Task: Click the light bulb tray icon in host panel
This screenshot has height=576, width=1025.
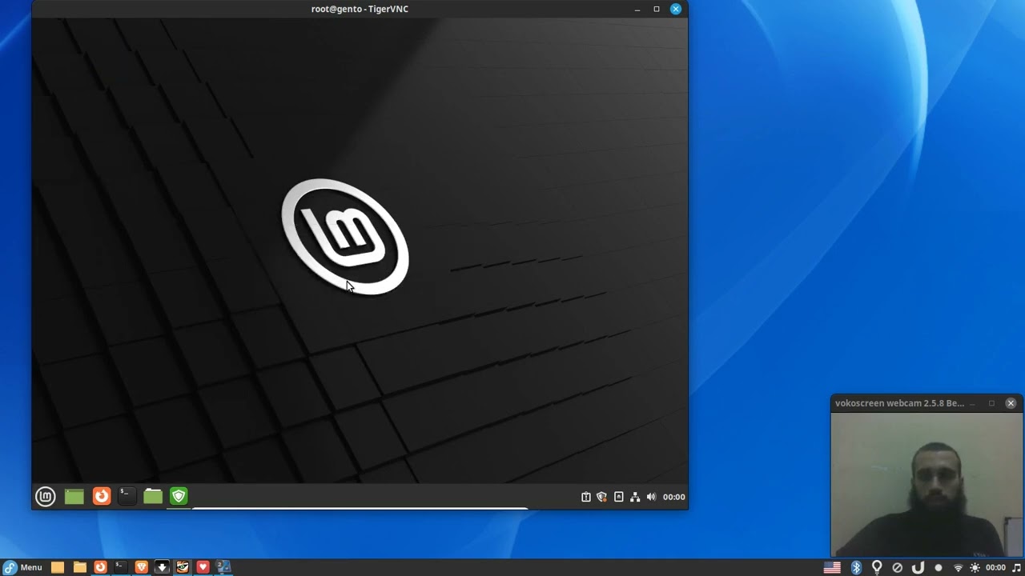Action: point(877,568)
